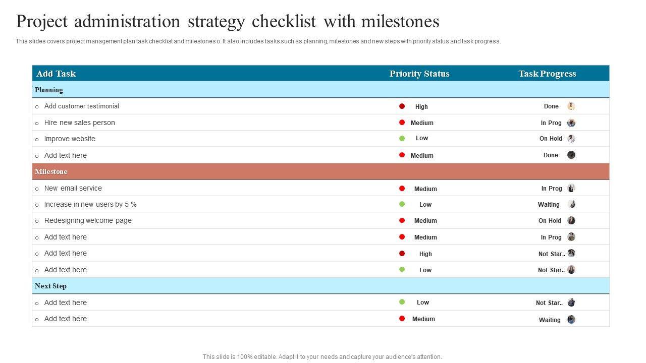Open the Hire new sales person task
Viewport: 646px width, 363px height.
pyautogui.click(x=79, y=123)
